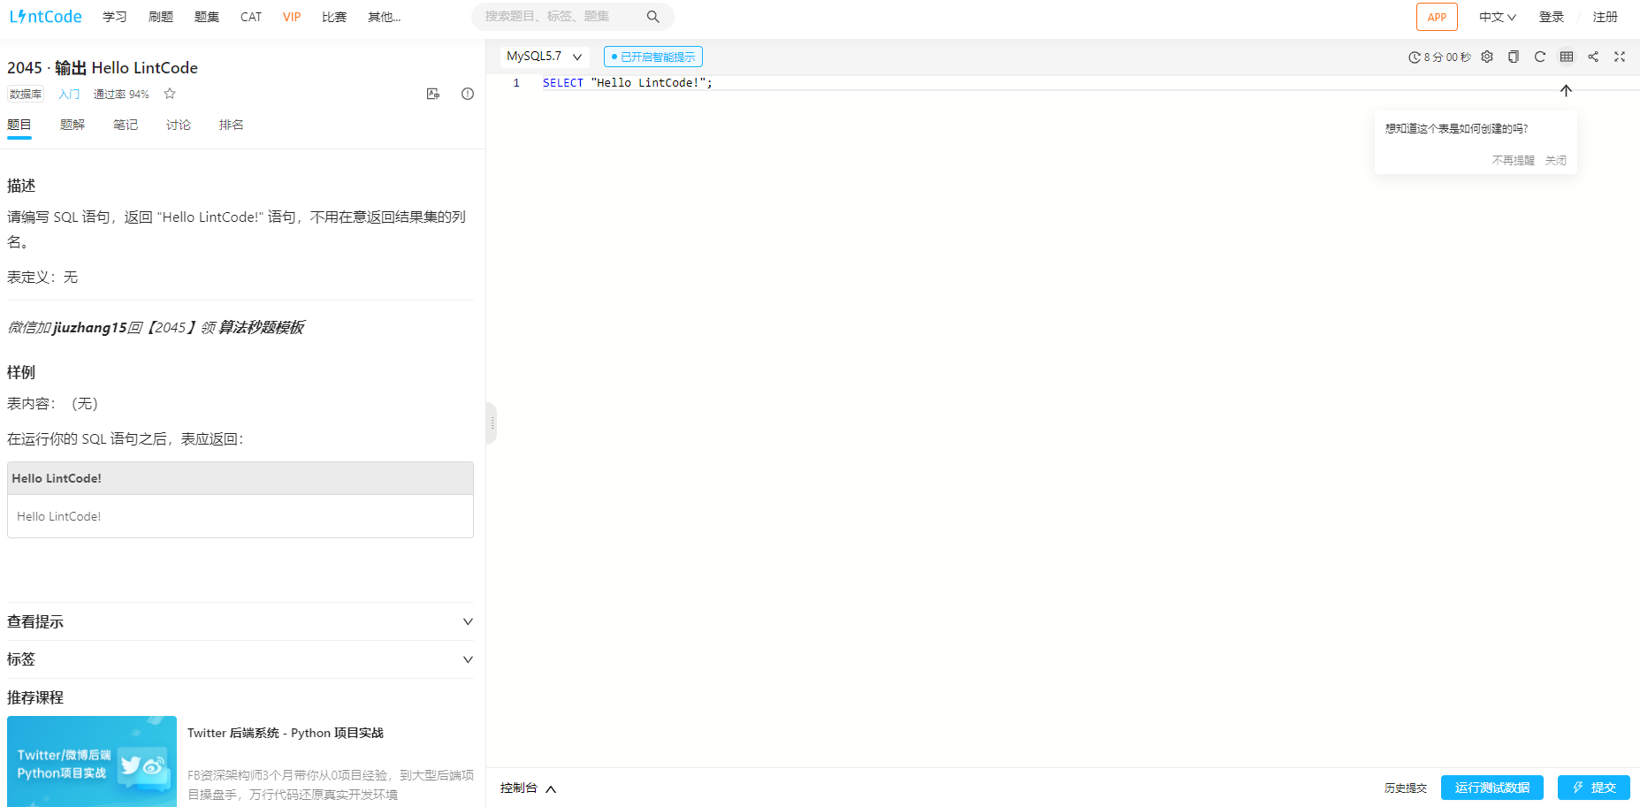
Task: Expand the 控制台 console panel
Action: click(528, 788)
